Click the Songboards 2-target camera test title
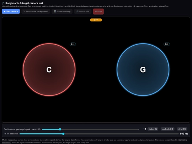 24,3
